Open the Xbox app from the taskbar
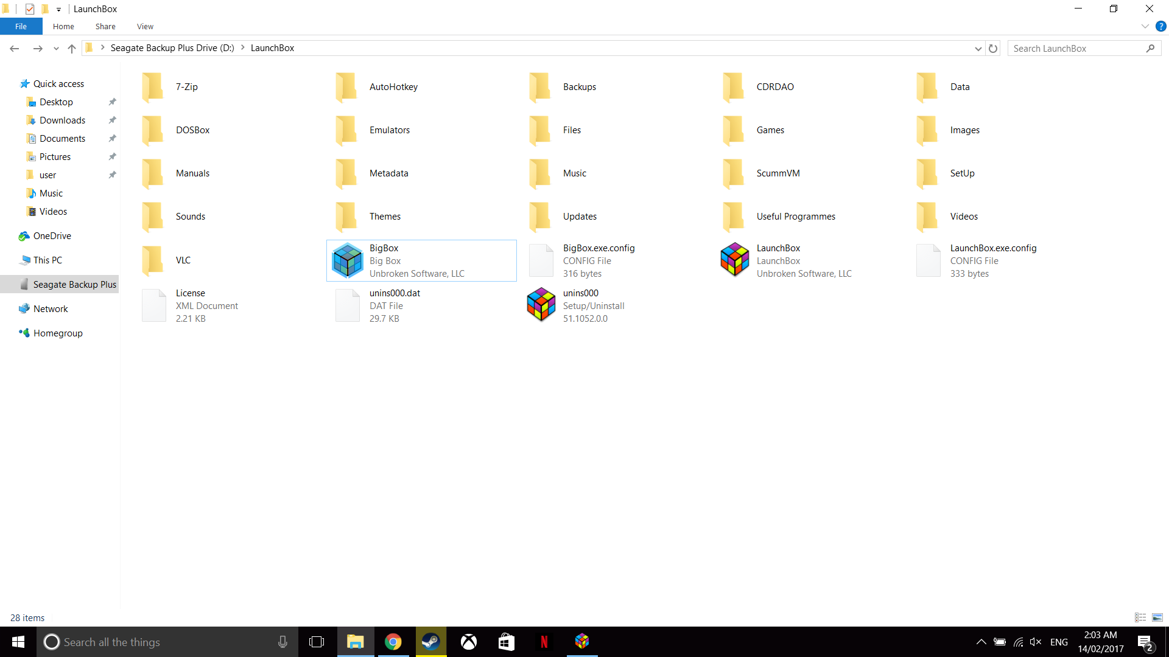This screenshot has width=1169, height=657. click(469, 642)
